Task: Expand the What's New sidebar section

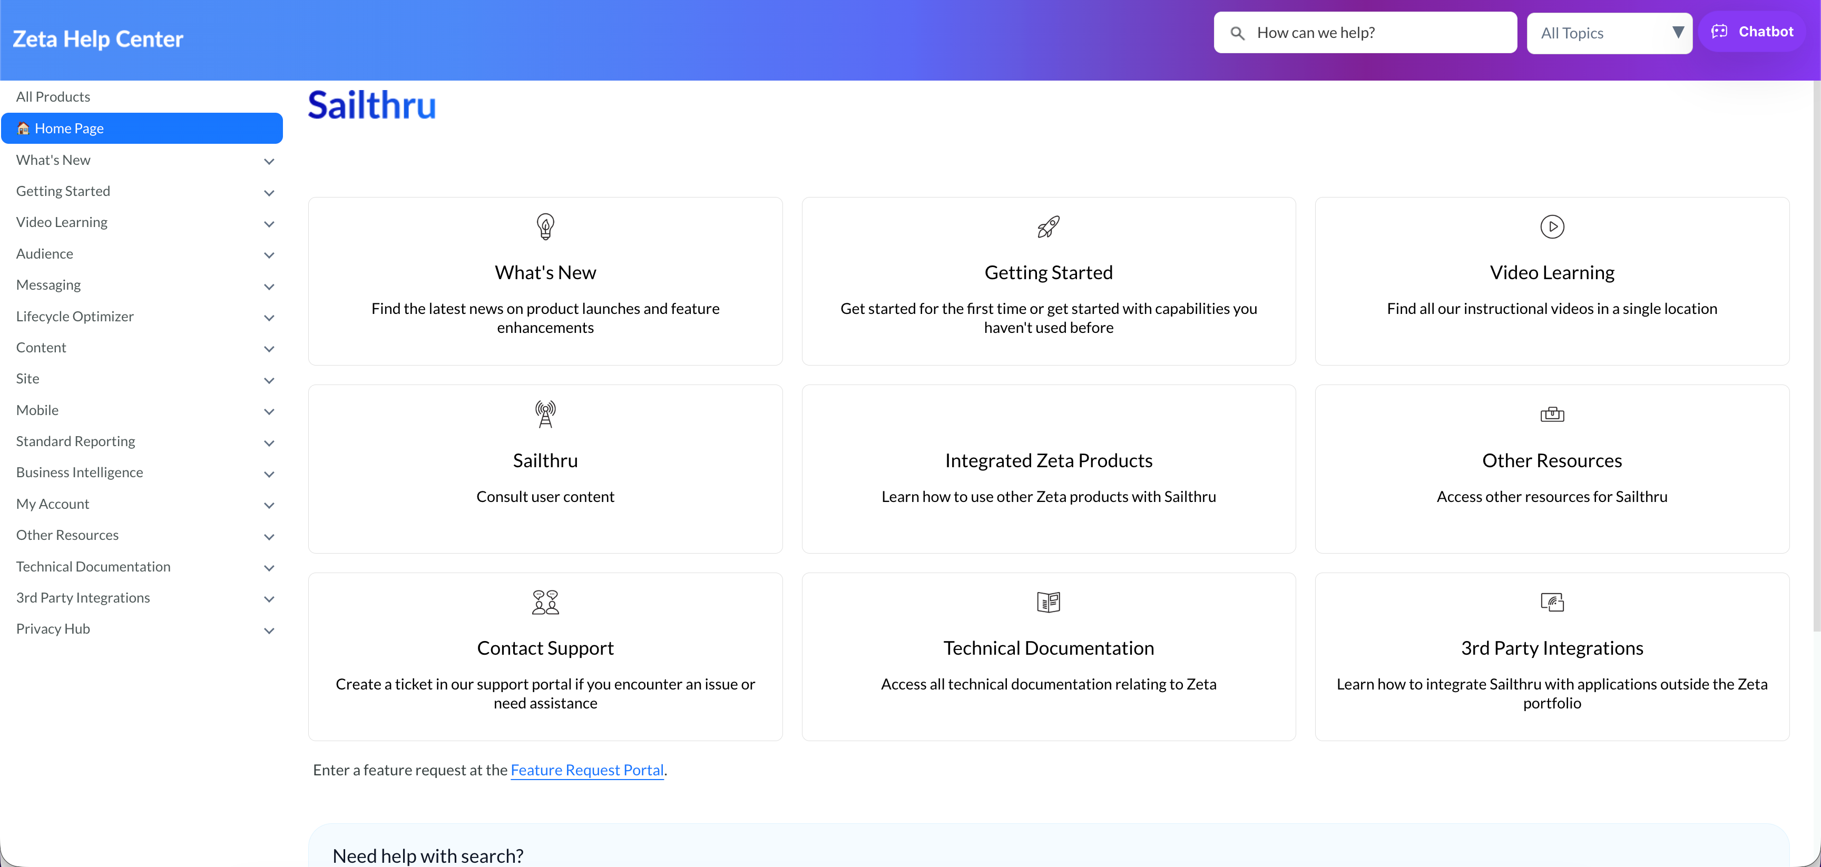Action: click(x=269, y=161)
